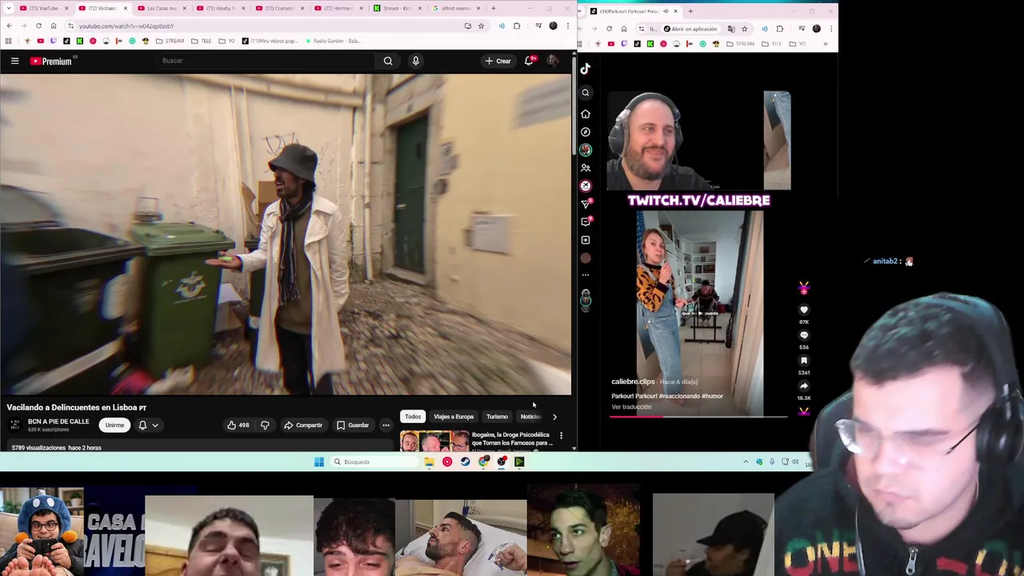Image resolution: width=1024 pixels, height=576 pixels.
Task: Open Steam from the taskbar
Action: [x=466, y=462]
